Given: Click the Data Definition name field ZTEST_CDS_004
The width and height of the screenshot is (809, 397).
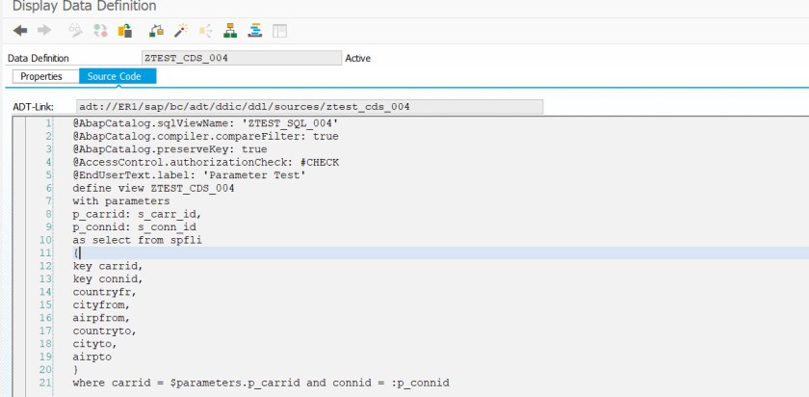Looking at the screenshot, I should [x=242, y=58].
